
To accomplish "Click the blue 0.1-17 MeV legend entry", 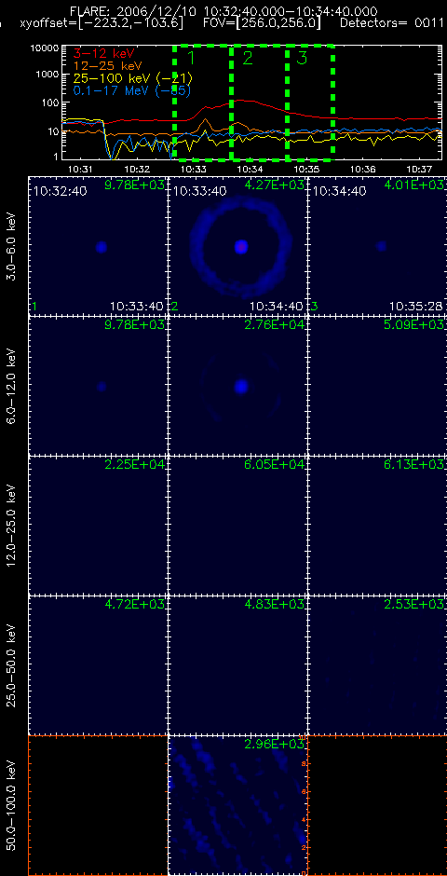I will coord(129,90).
